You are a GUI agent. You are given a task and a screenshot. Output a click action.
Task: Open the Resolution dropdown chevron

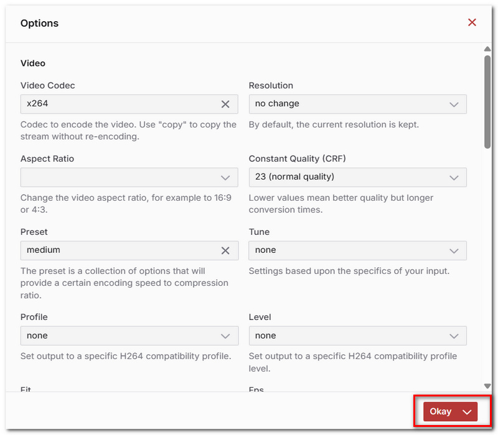coord(454,104)
